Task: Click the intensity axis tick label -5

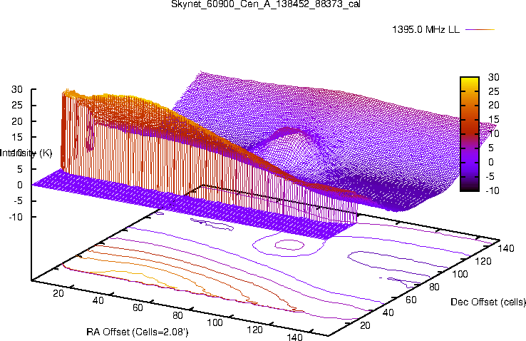Action: tap(17, 201)
